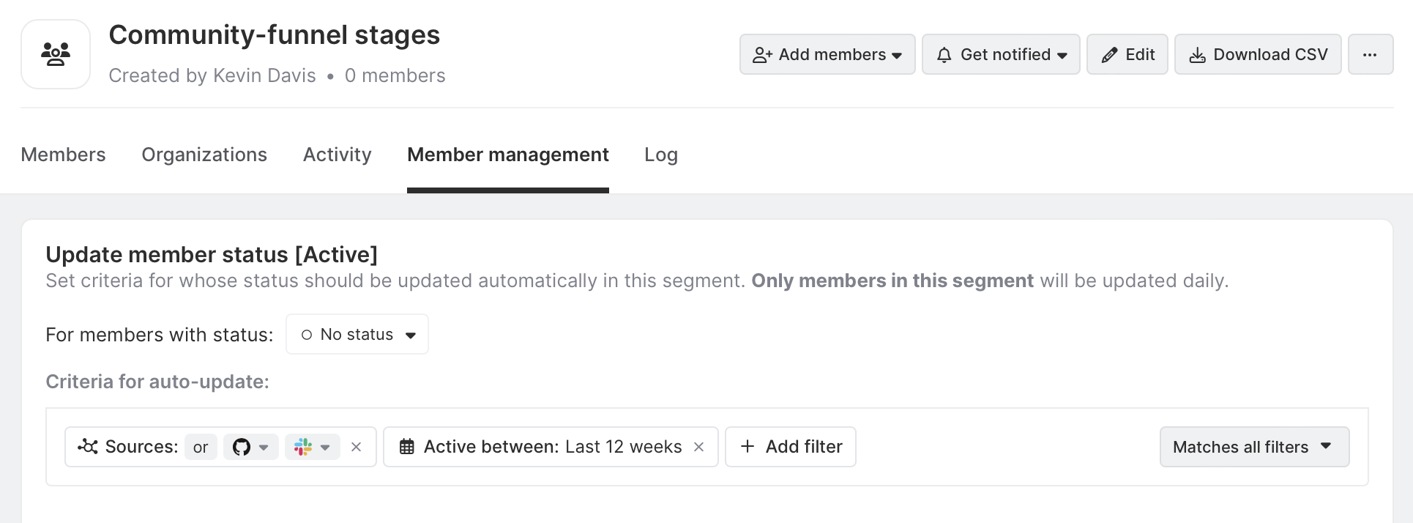Select the GitHub source icon
The image size is (1413, 523).
coord(242,447)
